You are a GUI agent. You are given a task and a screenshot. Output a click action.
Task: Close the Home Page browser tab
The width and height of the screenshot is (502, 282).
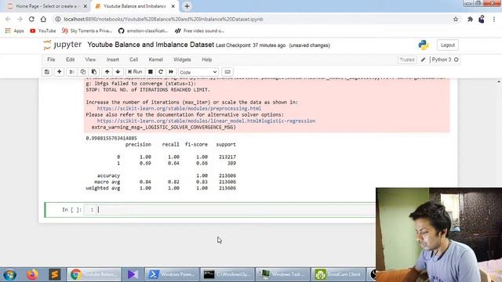coord(85,6)
